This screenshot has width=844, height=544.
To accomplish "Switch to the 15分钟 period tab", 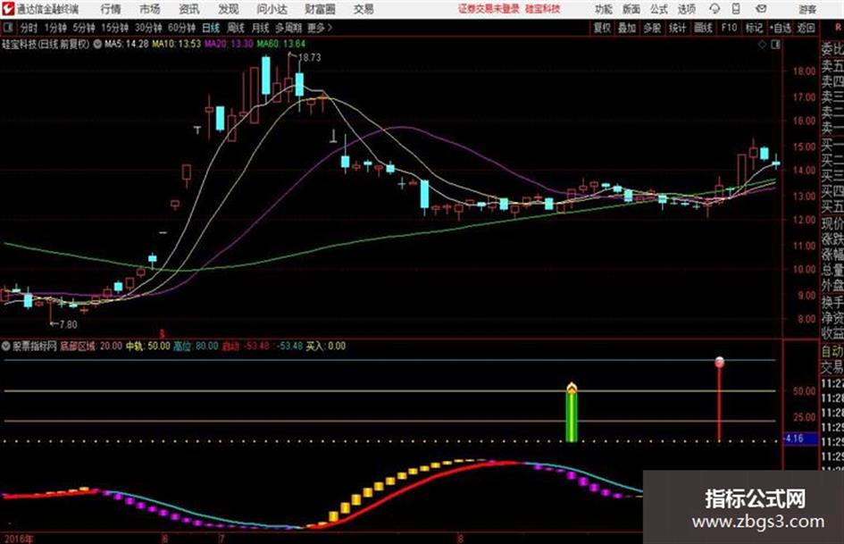I will [x=115, y=28].
